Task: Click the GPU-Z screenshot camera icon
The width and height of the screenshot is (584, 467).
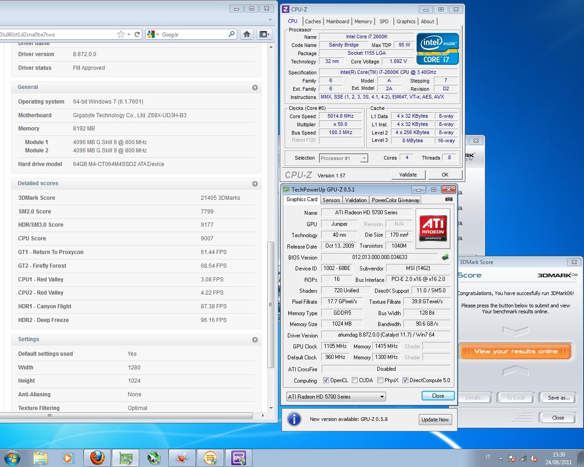Action: tap(449, 199)
